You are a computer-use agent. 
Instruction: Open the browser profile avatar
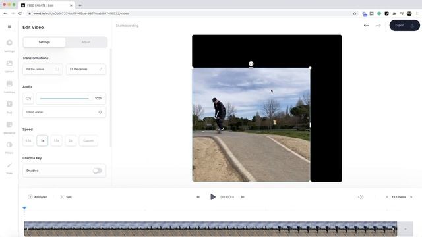point(409,13)
